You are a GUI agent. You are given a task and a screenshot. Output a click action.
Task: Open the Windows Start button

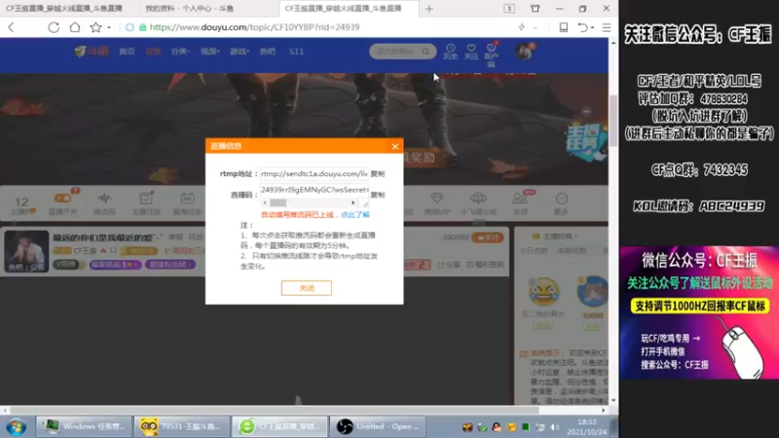click(x=17, y=426)
